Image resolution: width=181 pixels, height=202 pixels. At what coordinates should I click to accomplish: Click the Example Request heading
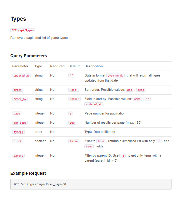click(28, 173)
